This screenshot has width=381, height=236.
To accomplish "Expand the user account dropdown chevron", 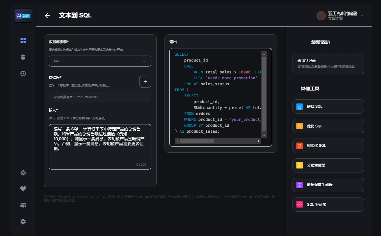I will [362, 16].
